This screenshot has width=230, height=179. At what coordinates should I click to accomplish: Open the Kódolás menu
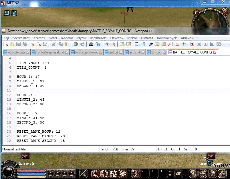(x=67, y=38)
